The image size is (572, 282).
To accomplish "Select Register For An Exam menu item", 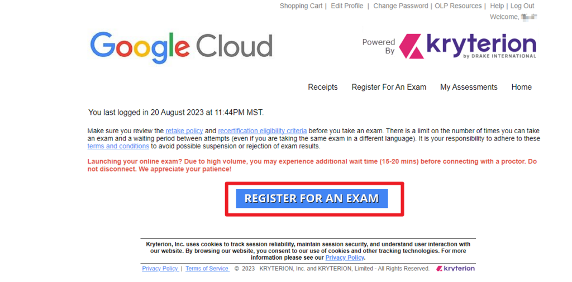I will pos(389,87).
